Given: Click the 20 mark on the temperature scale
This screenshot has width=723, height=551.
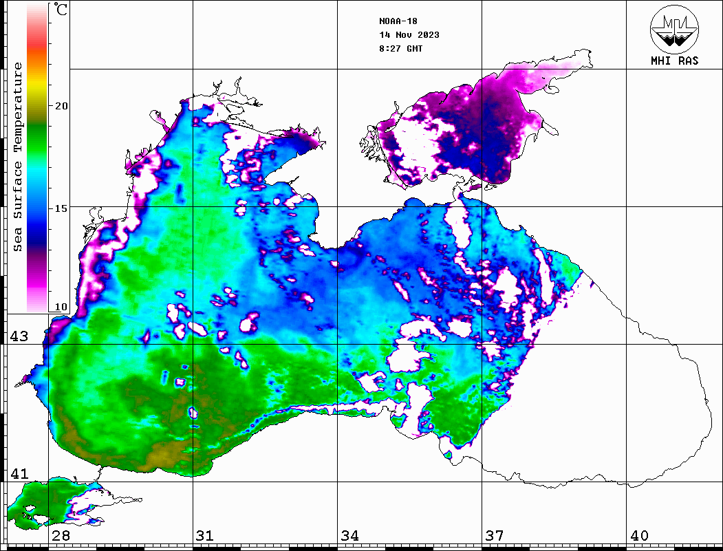Looking at the screenshot, I should pyautogui.click(x=61, y=106).
